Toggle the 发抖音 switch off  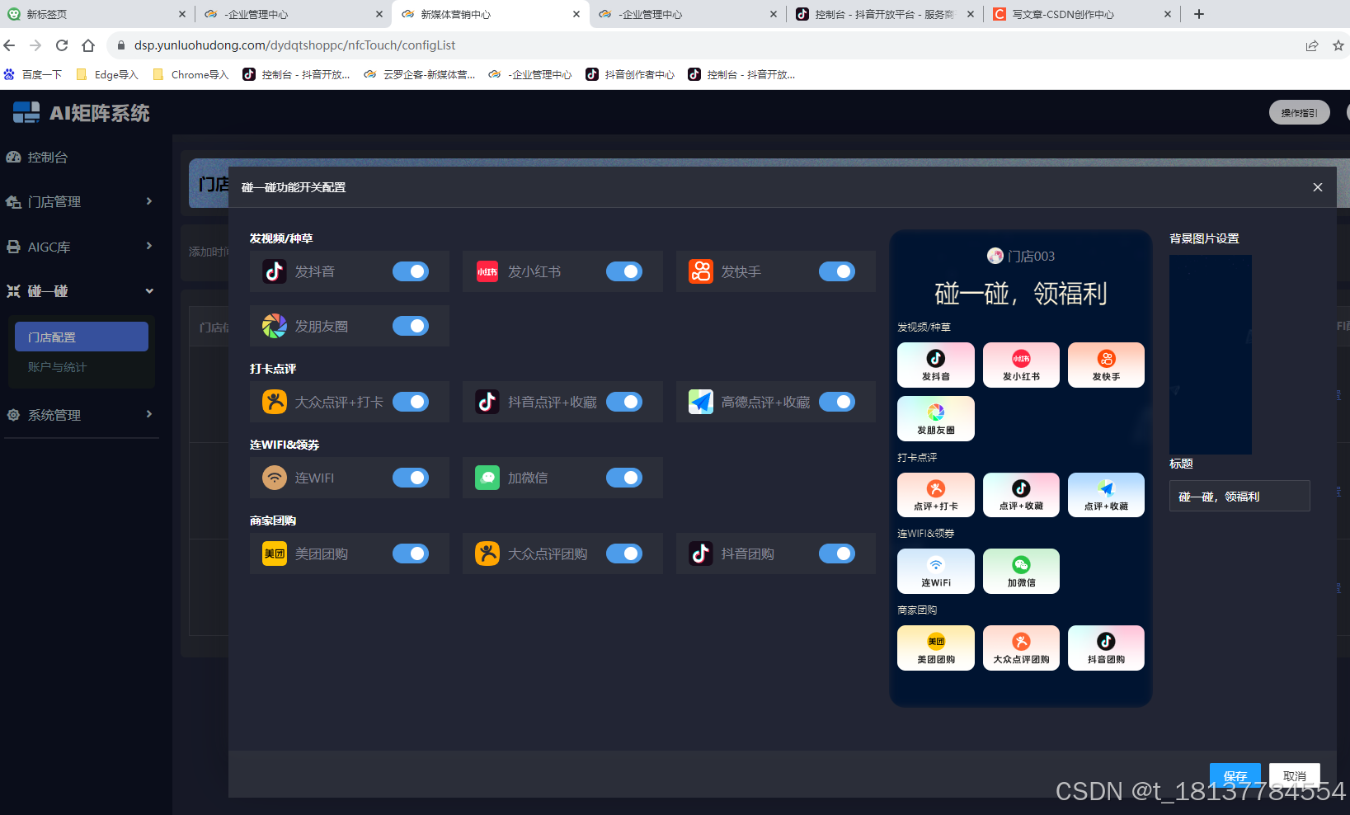coord(411,271)
